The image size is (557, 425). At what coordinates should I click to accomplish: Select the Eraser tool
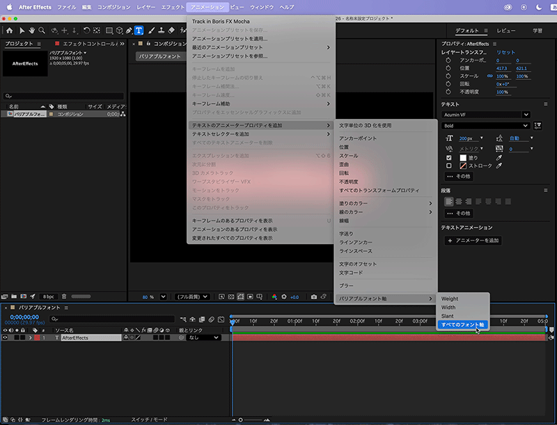tap(172, 31)
